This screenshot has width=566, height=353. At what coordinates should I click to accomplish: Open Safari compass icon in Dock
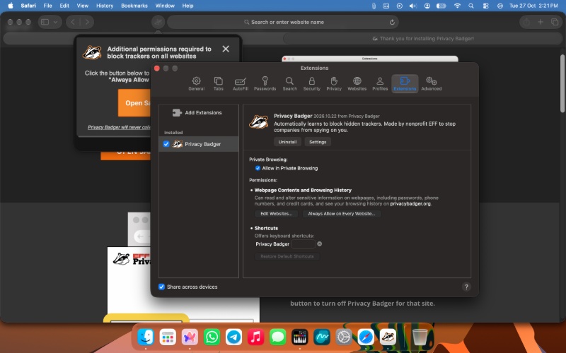tap(366, 337)
